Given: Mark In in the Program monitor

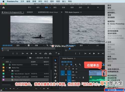Looking at the screenshot, I should coord(75,53).
